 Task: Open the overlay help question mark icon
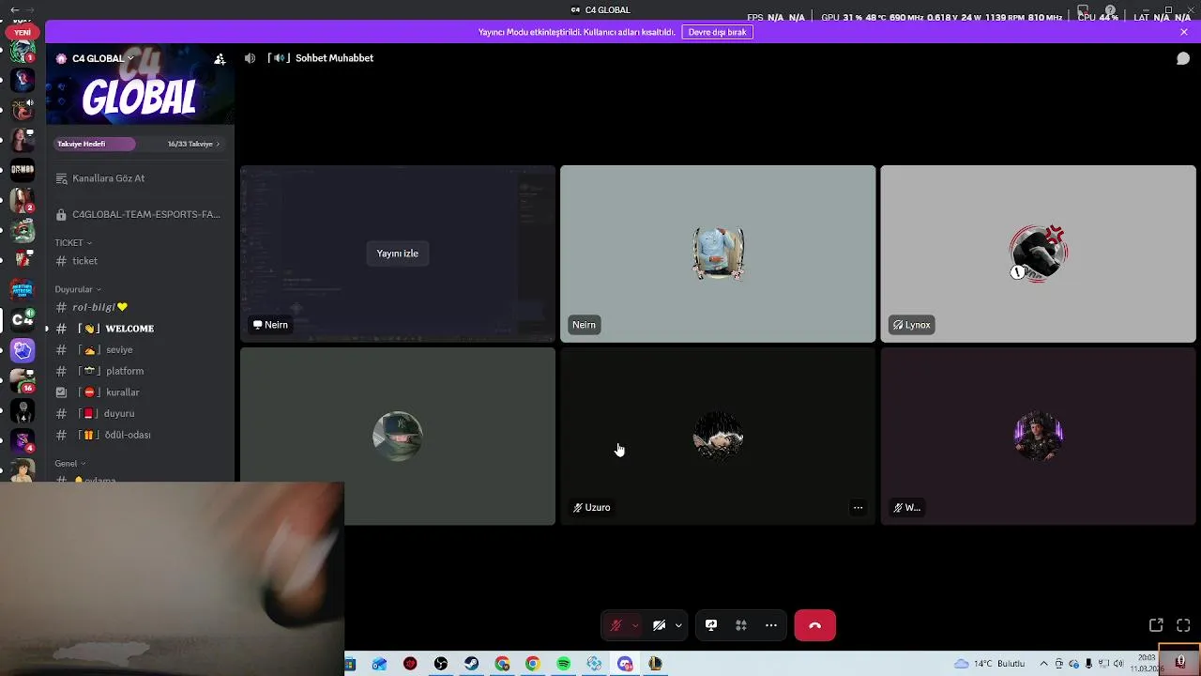[1111, 11]
